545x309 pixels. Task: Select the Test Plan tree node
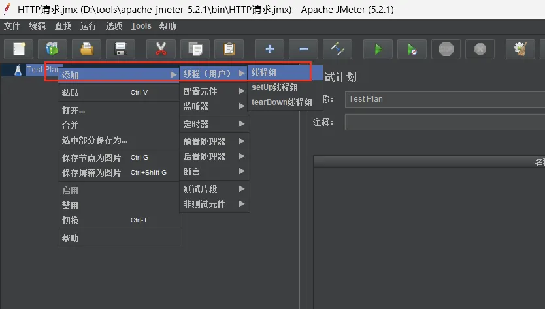[x=42, y=70]
